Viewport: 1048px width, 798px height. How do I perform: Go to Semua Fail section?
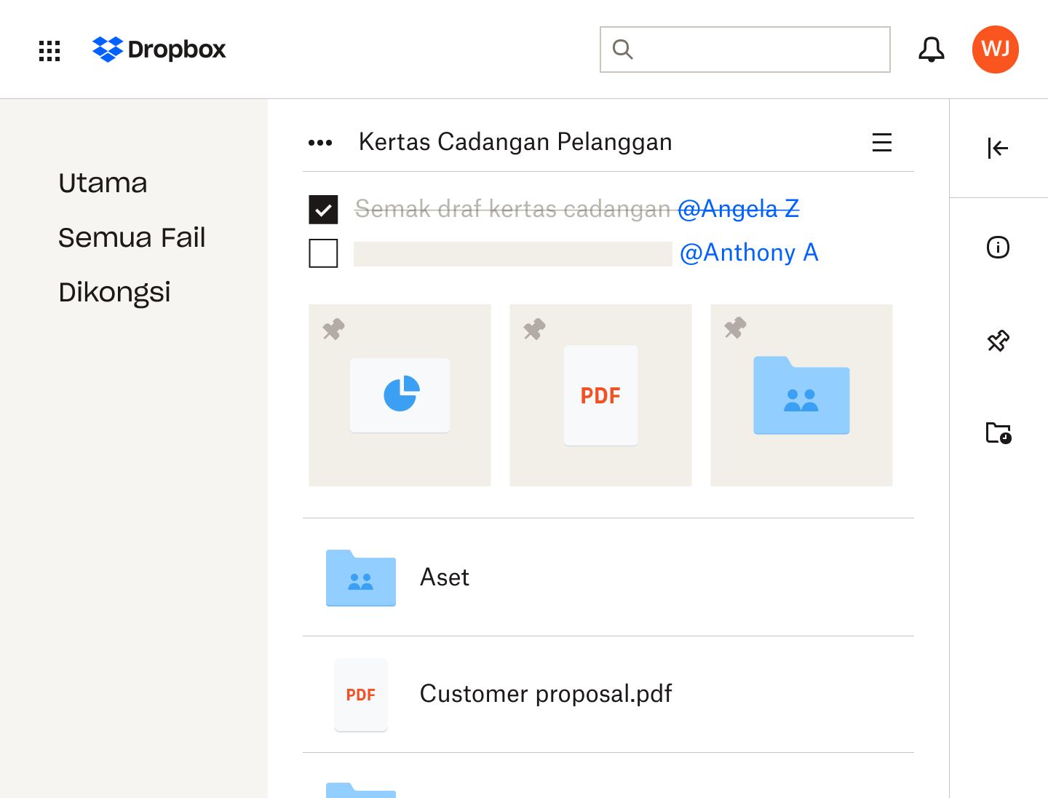click(132, 237)
